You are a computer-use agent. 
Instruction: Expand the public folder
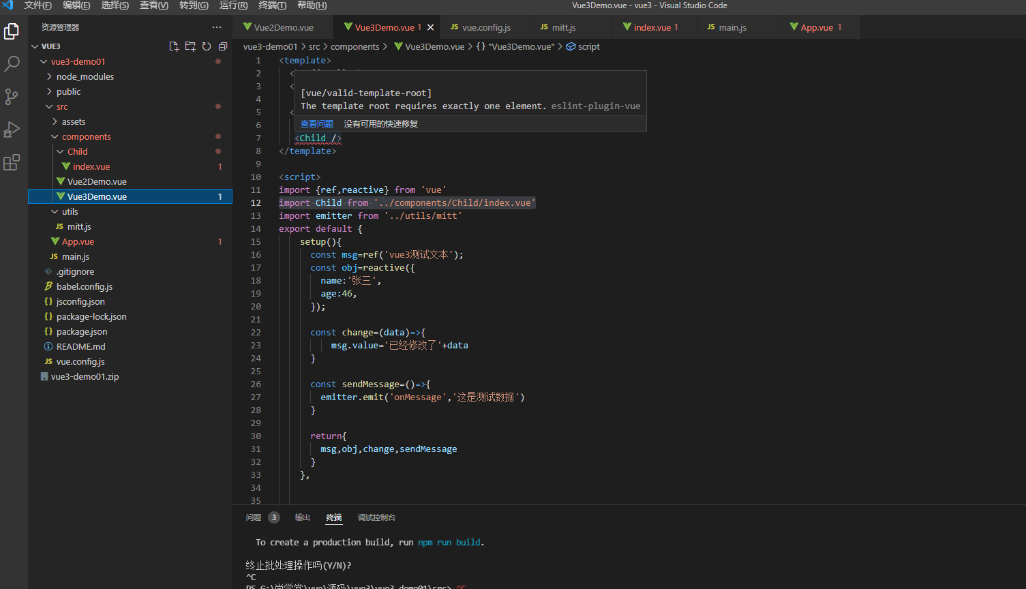(49, 91)
